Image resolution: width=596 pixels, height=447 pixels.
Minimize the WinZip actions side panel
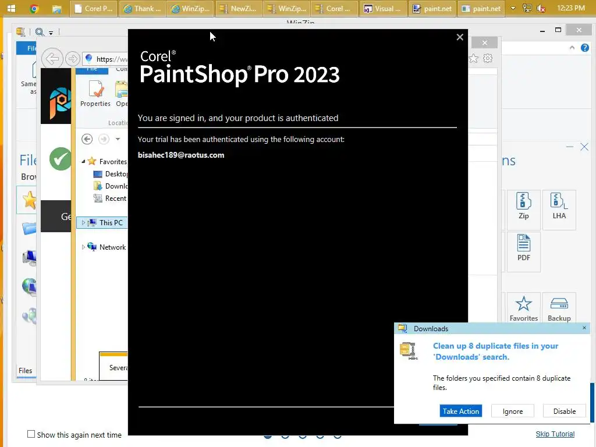pos(569,147)
